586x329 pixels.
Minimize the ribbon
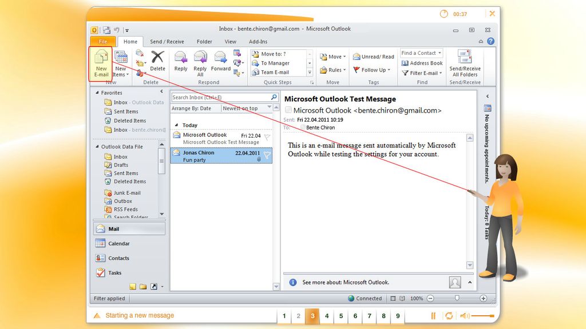481,41
